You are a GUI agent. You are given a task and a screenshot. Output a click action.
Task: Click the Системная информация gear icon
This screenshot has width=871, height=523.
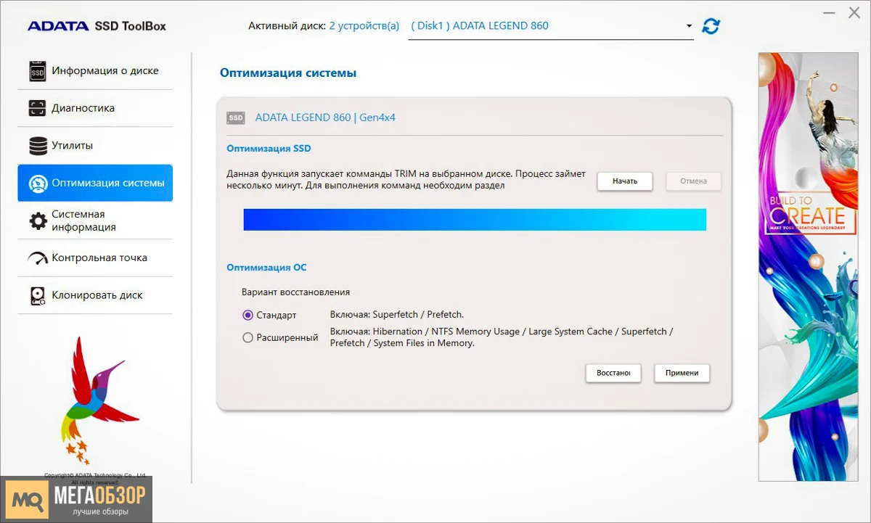[38, 221]
